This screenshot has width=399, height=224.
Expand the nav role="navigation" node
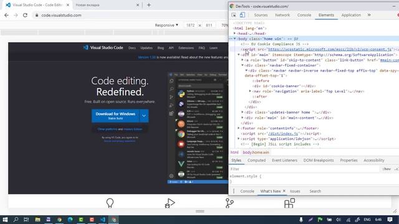pos(250,91)
